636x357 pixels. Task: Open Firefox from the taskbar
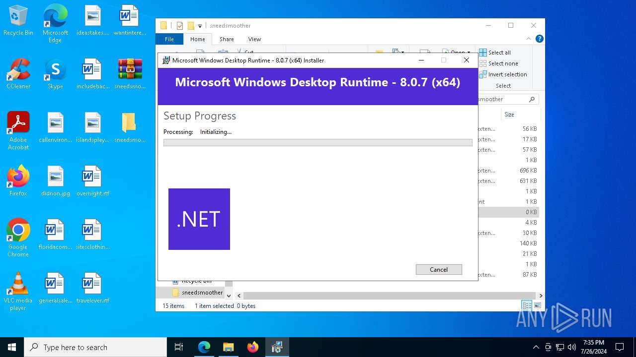pos(253,347)
